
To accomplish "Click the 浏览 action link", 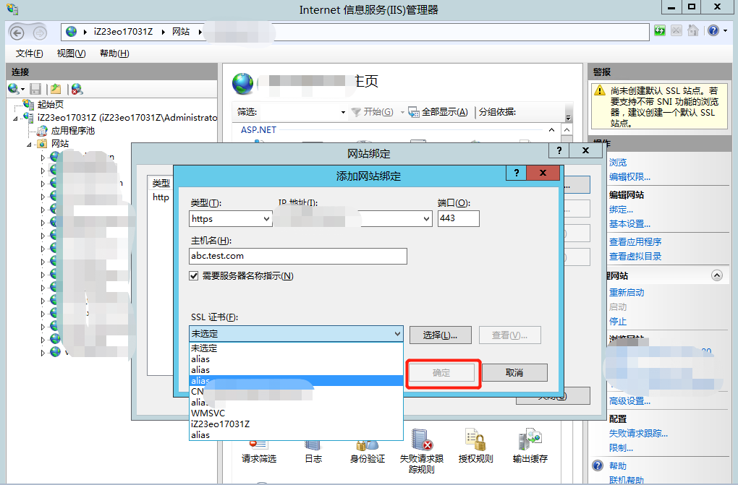I will point(618,163).
